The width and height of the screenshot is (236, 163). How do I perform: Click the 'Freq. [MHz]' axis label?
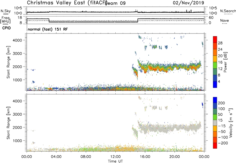pos(6,20)
